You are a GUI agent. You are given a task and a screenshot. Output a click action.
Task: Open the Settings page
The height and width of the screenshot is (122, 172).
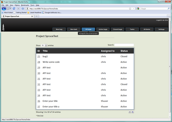(161, 29)
